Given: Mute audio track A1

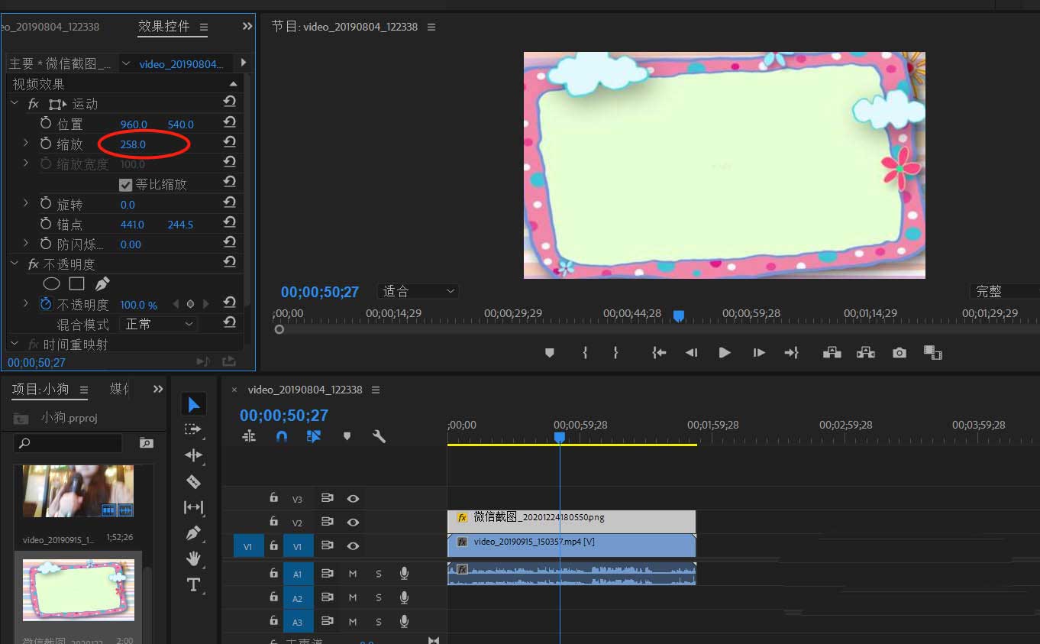Looking at the screenshot, I should pos(353,574).
